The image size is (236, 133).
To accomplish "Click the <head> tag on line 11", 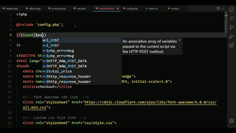I will [x=23, y=66].
